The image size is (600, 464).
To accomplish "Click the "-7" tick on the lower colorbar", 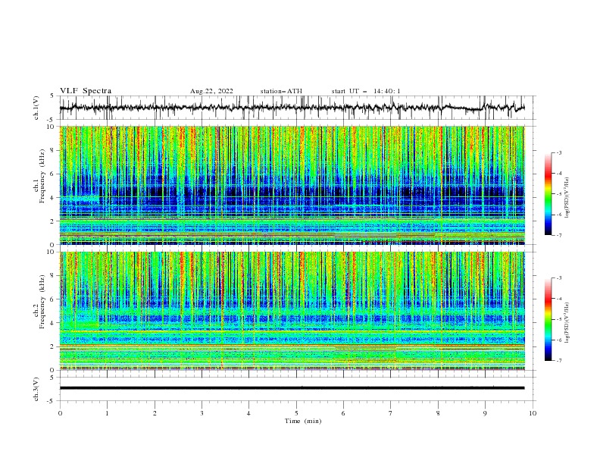I will (x=558, y=361).
